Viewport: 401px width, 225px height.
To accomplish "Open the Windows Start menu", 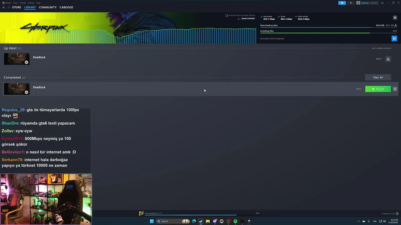I will [x=152, y=221].
